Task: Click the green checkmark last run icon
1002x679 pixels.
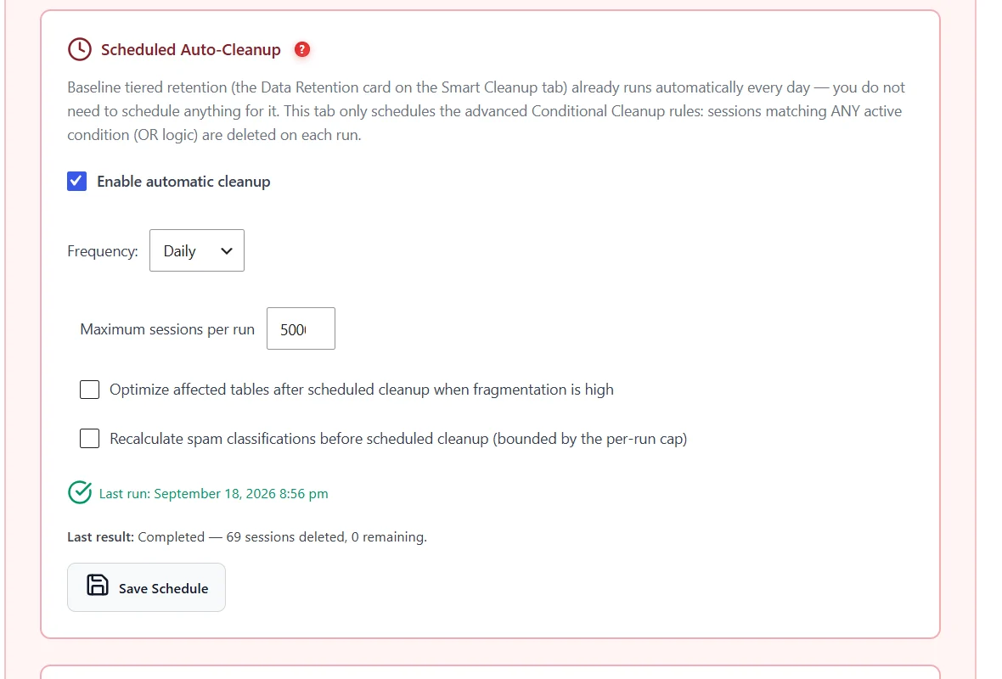Action: pos(80,492)
